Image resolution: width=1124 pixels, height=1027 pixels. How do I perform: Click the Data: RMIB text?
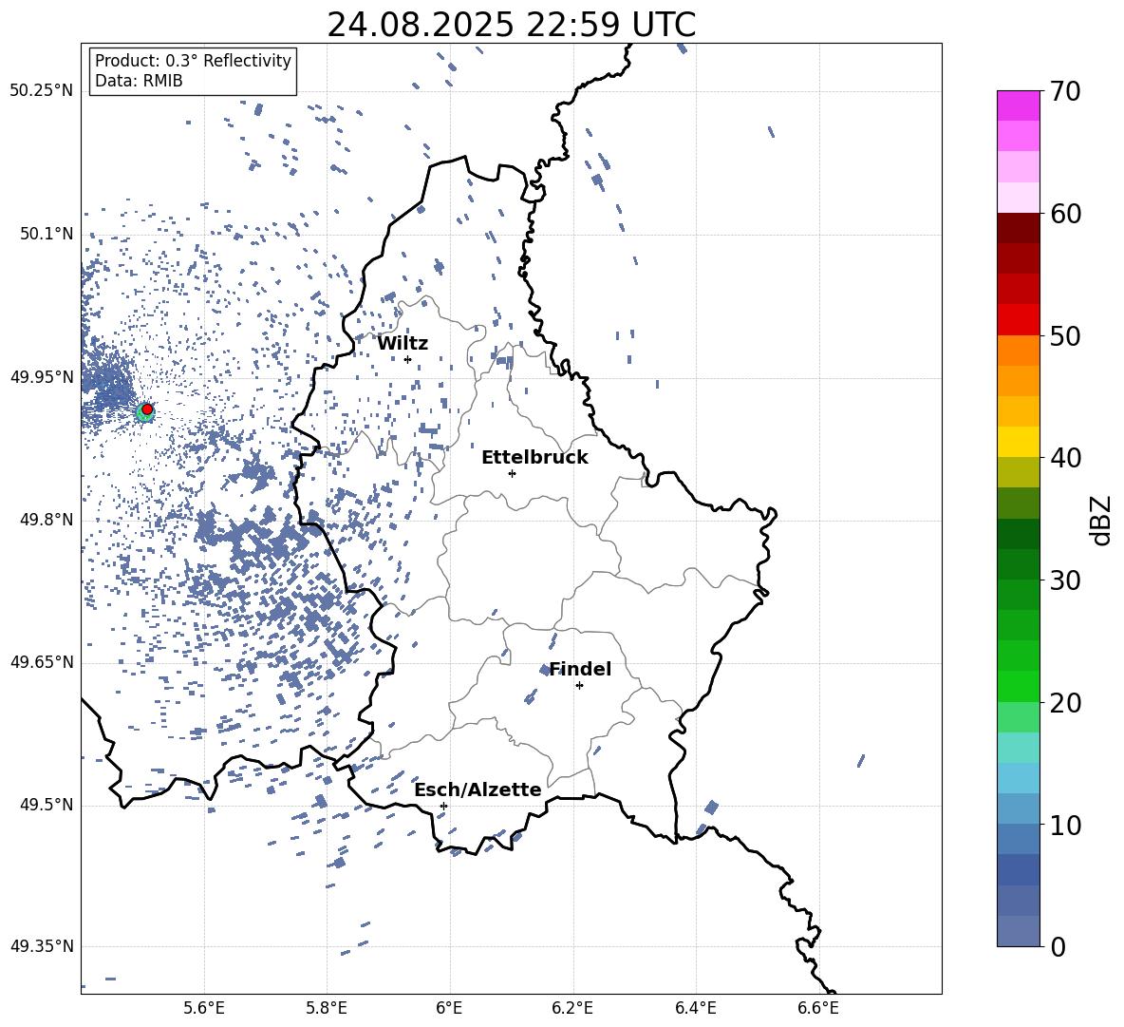[x=139, y=81]
